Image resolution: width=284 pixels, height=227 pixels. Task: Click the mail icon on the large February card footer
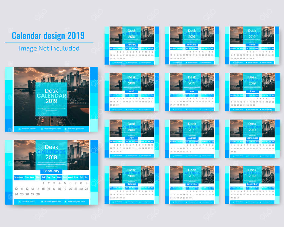click(x=42, y=202)
